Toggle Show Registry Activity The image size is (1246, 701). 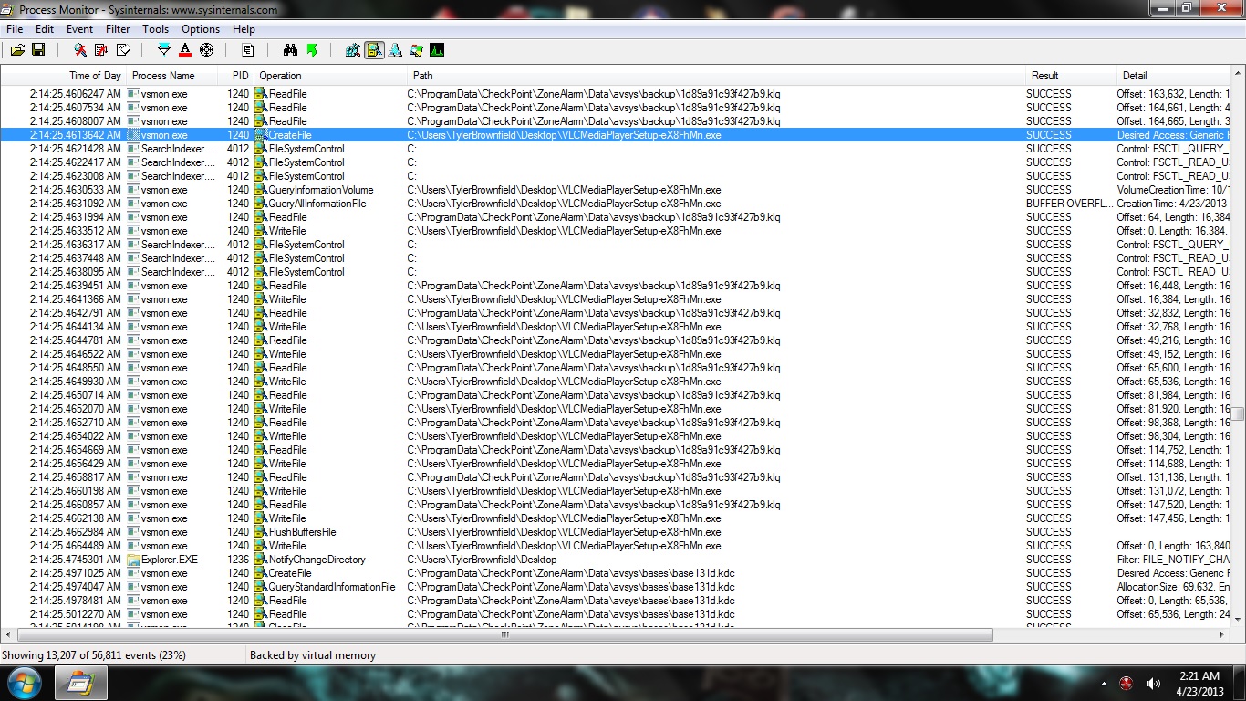353,50
